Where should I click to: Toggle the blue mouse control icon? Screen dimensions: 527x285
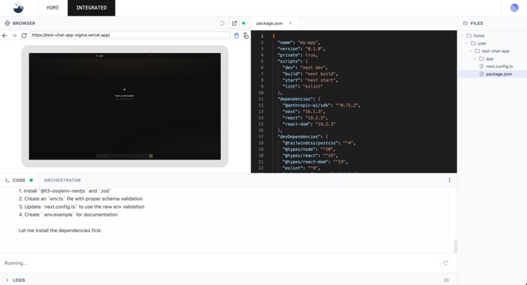(x=236, y=35)
